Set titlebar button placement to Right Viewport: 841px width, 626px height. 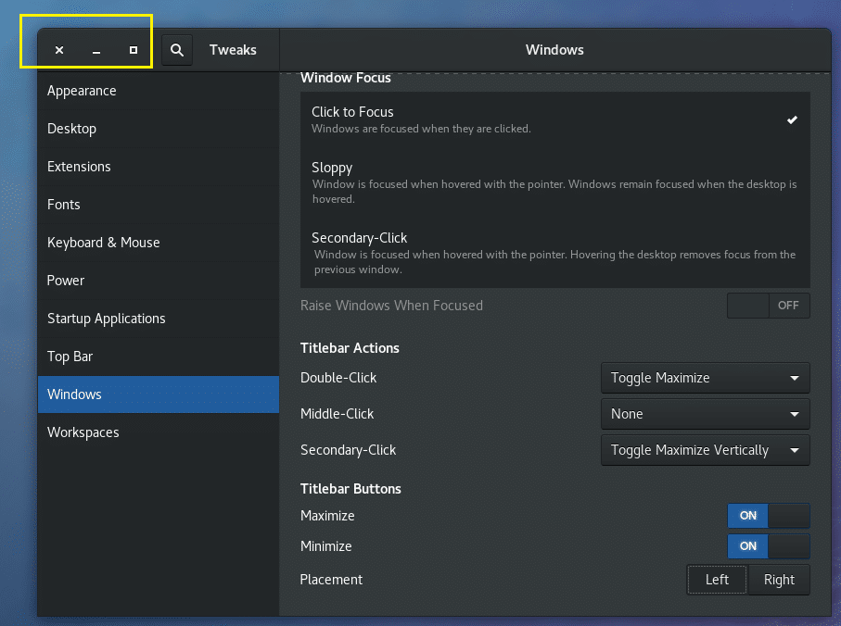[x=778, y=580]
